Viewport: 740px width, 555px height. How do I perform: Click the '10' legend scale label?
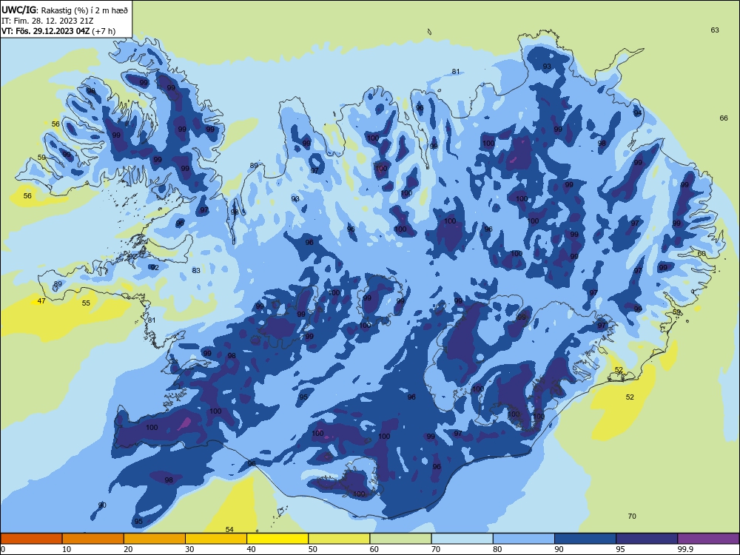pos(67,549)
